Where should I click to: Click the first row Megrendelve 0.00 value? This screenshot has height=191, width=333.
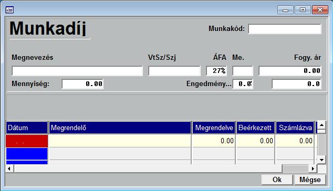[x=227, y=141]
